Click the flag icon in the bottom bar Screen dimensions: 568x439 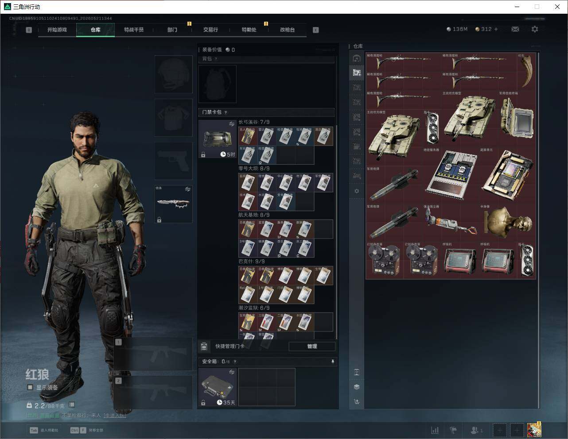pos(453,430)
